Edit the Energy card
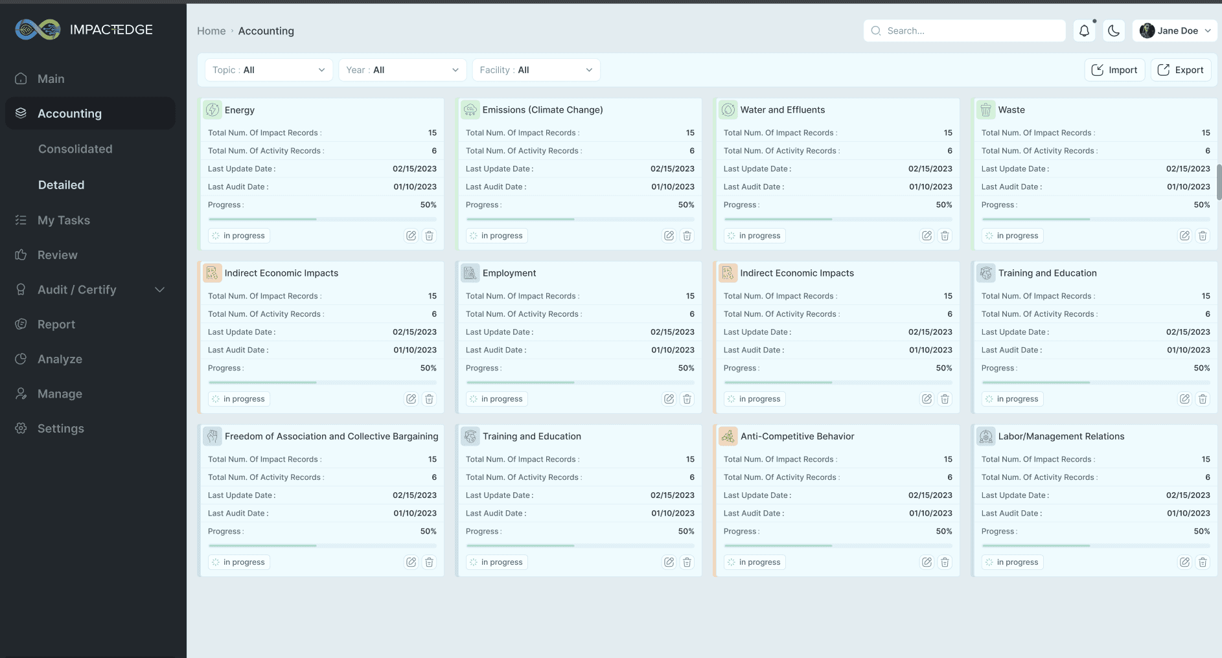The height and width of the screenshot is (658, 1222). point(411,236)
